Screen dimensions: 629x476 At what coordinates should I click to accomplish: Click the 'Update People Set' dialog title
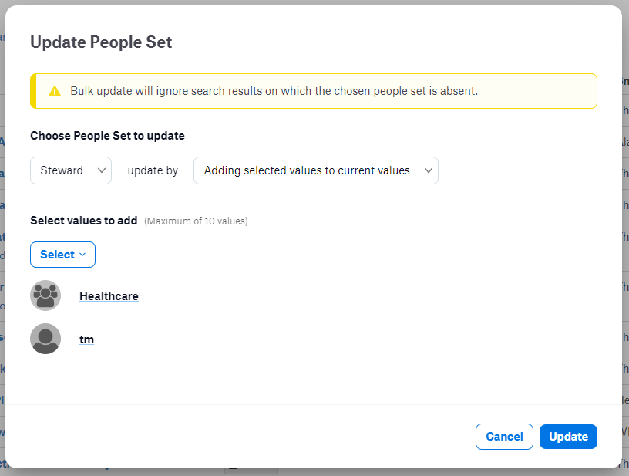101,42
